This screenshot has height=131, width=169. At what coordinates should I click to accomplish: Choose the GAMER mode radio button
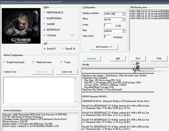(45, 24)
